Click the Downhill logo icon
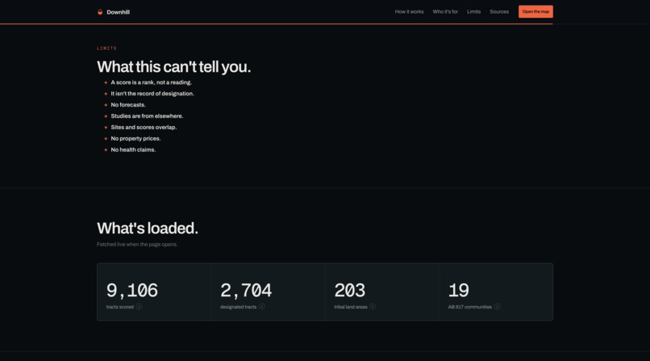The width and height of the screenshot is (650, 361). (100, 12)
